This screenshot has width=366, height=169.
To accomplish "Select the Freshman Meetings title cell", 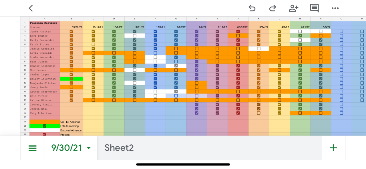I will [45, 23].
